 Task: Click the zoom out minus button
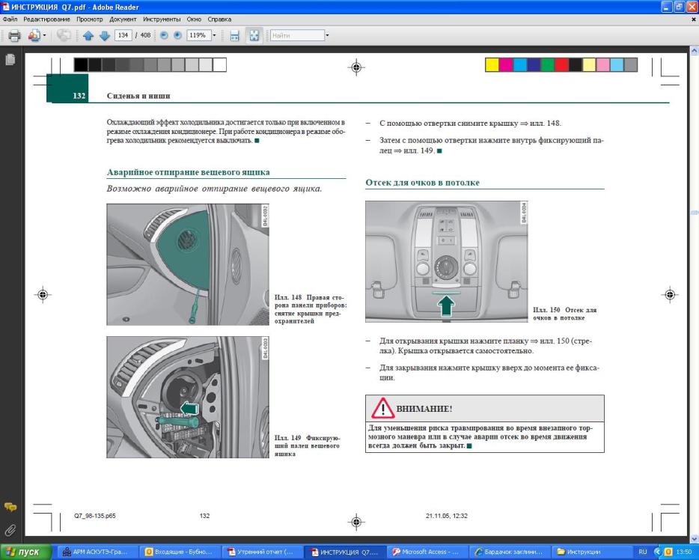(164, 35)
